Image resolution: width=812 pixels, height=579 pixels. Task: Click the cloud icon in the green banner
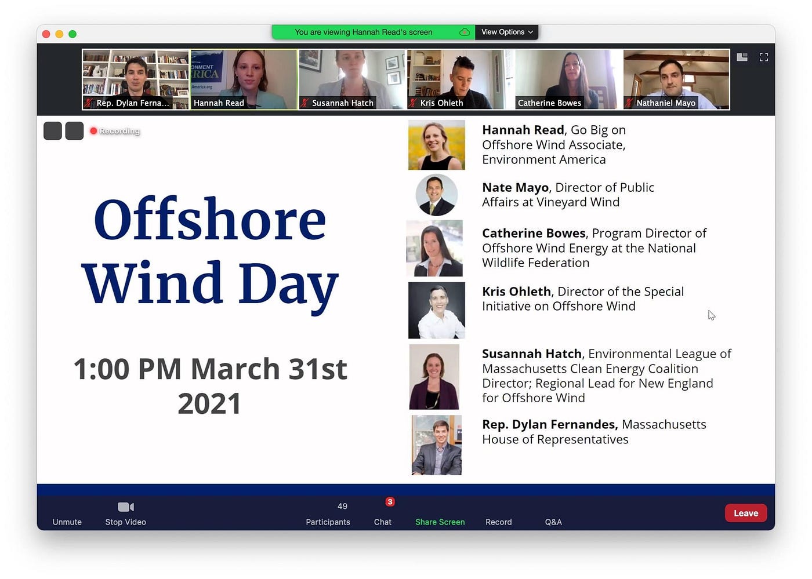(465, 32)
